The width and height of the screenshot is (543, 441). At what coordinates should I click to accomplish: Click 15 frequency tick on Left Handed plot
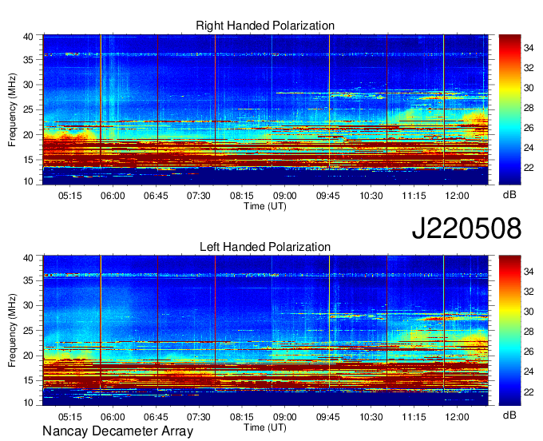tap(28, 380)
